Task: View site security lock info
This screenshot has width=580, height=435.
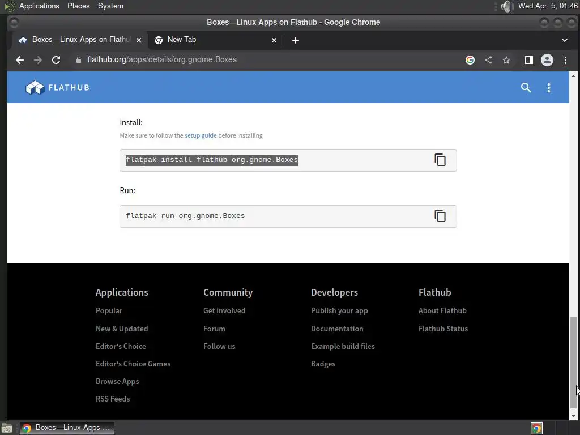Action: coord(78,60)
